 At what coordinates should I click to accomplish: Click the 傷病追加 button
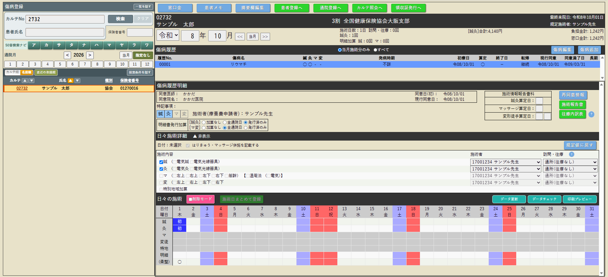[589, 50]
